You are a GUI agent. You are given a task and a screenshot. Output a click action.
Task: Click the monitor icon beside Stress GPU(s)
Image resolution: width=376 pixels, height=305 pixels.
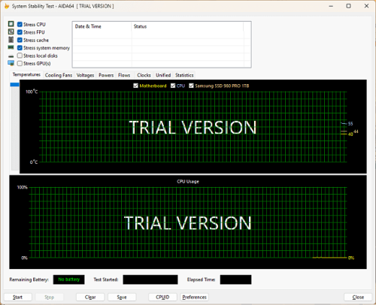(11, 63)
